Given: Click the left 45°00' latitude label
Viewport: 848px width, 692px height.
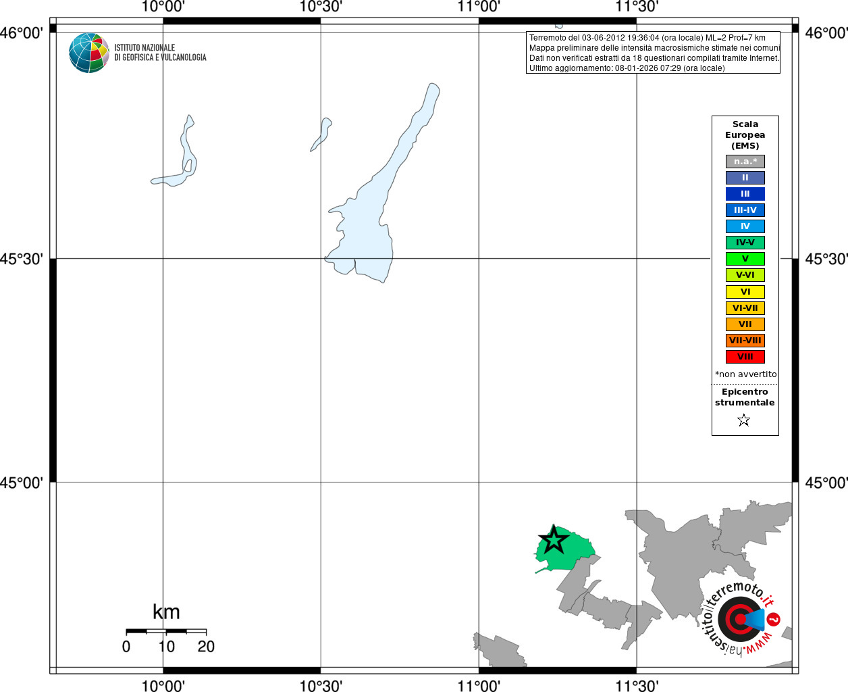Looking at the screenshot, I should 22,483.
